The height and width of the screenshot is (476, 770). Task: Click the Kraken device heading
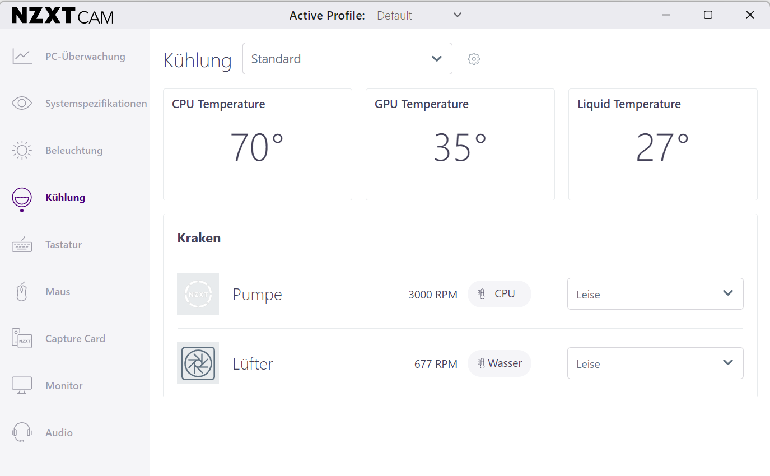(x=199, y=238)
